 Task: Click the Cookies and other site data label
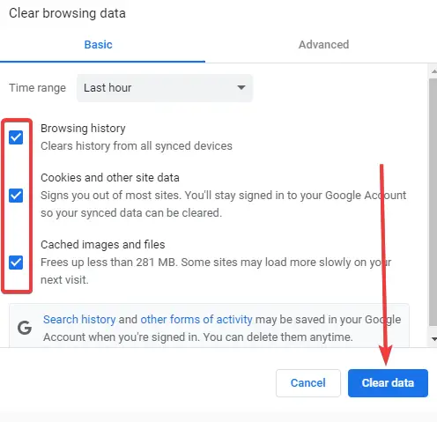(110, 178)
